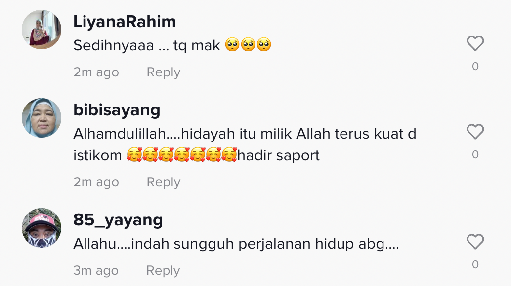Click the like count under bibisayang's heart
511x286 pixels.
point(475,155)
